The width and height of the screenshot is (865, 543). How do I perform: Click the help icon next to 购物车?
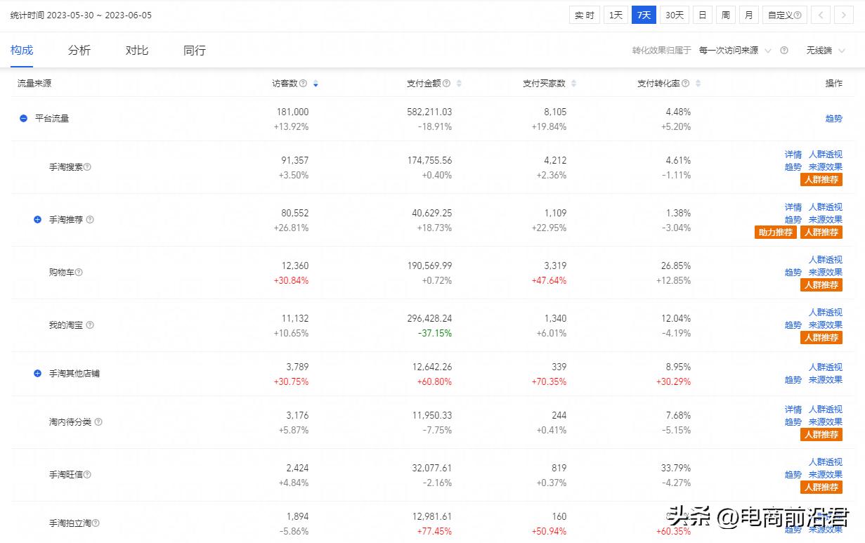(x=79, y=272)
